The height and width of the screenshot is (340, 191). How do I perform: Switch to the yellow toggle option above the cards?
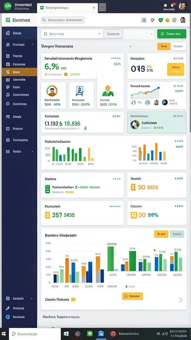point(164,46)
